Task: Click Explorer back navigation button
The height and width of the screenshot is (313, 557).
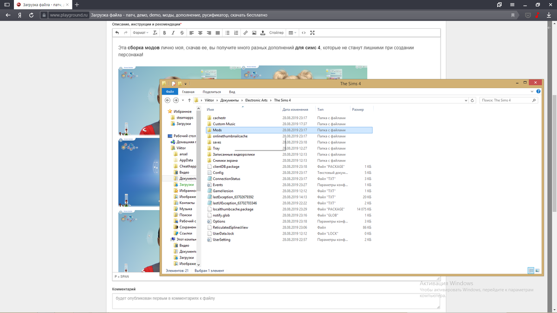Action: pyautogui.click(x=168, y=100)
